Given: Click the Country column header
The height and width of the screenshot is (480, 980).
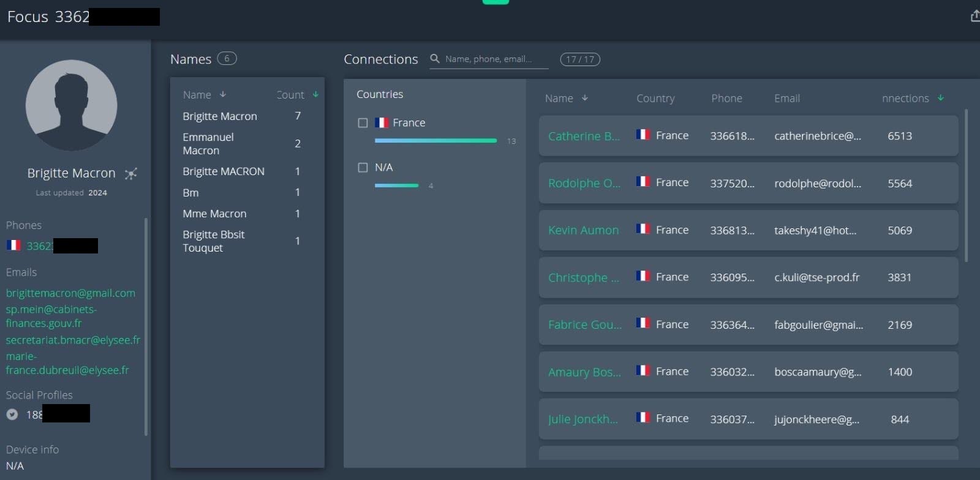Looking at the screenshot, I should [x=655, y=99].
